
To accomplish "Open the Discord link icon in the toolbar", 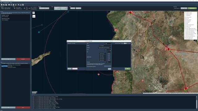I will point(9,5).
